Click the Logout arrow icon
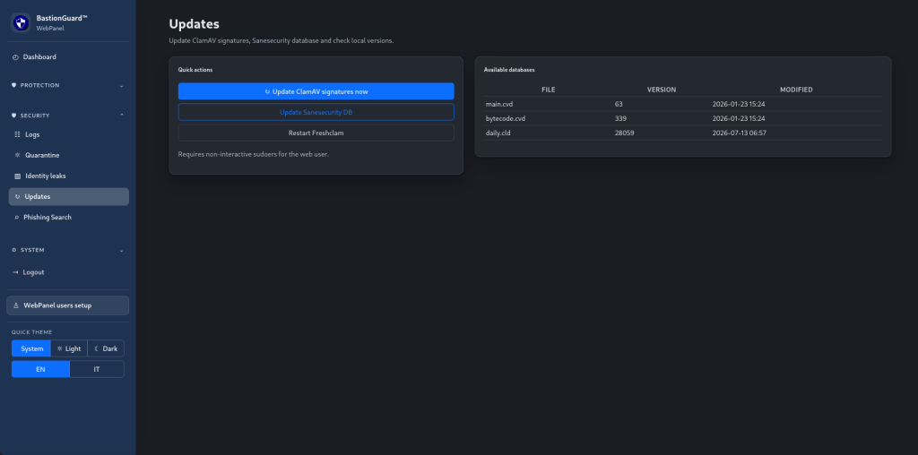The height and width of the screenshot is (455, 918). point(16,272)
